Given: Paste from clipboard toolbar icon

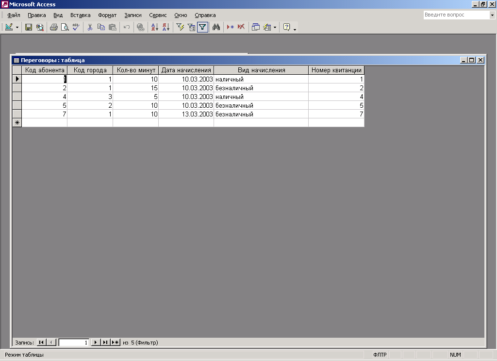Looking at the screenshot, I should (113, 27).
